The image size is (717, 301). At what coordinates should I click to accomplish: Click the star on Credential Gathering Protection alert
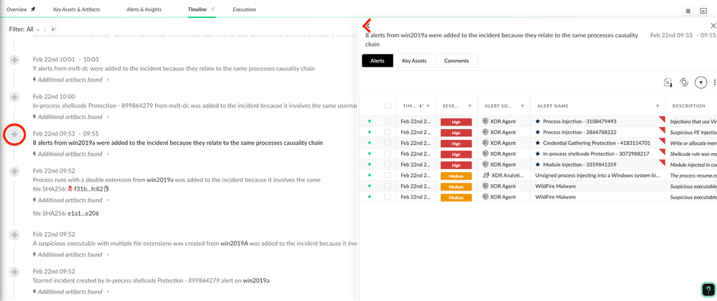pyautogui.click(x=538, y=143)
